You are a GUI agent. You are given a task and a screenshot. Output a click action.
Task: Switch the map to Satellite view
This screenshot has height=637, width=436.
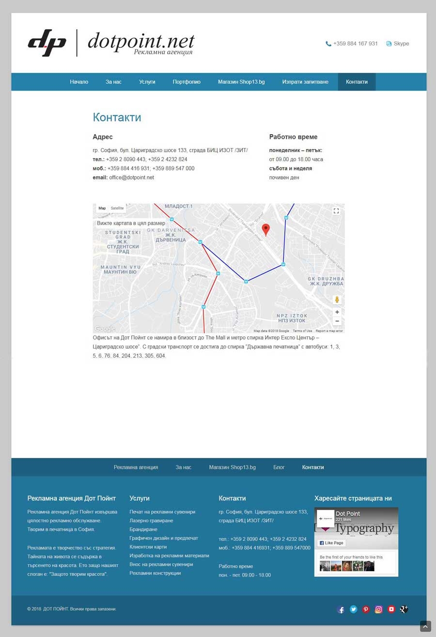117,208
